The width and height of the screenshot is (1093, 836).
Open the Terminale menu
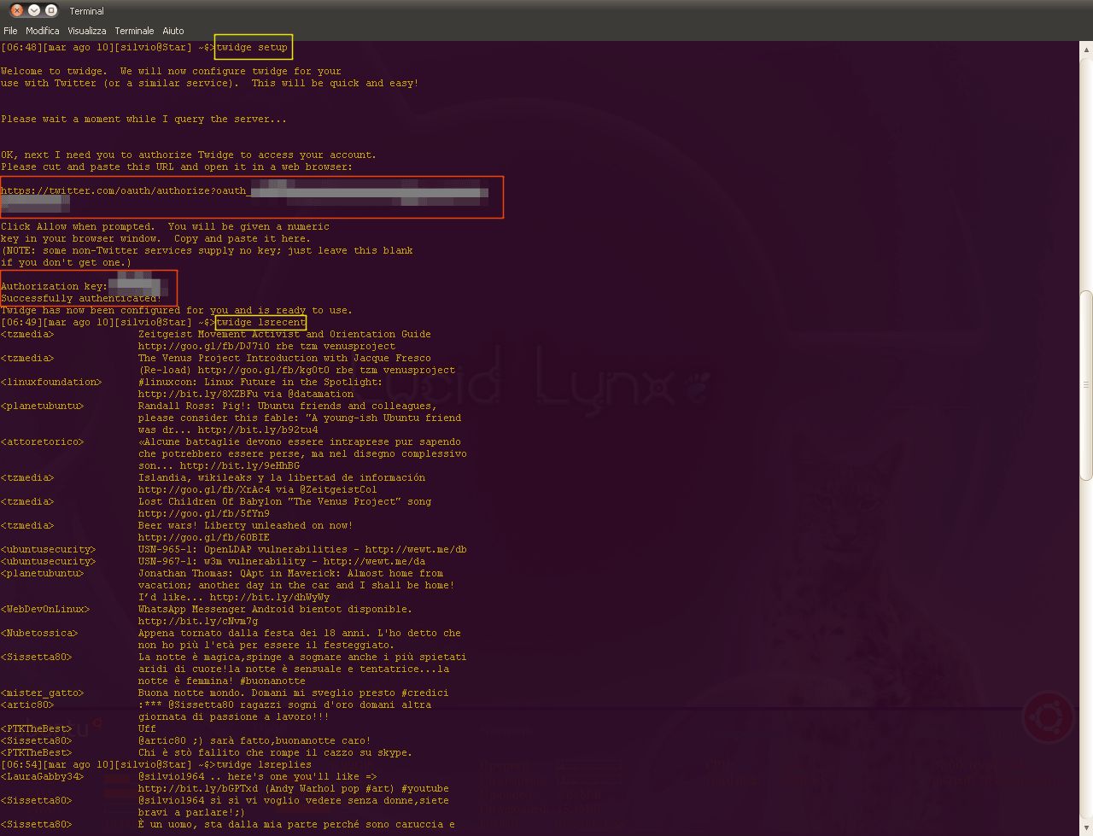pos(134,31)
